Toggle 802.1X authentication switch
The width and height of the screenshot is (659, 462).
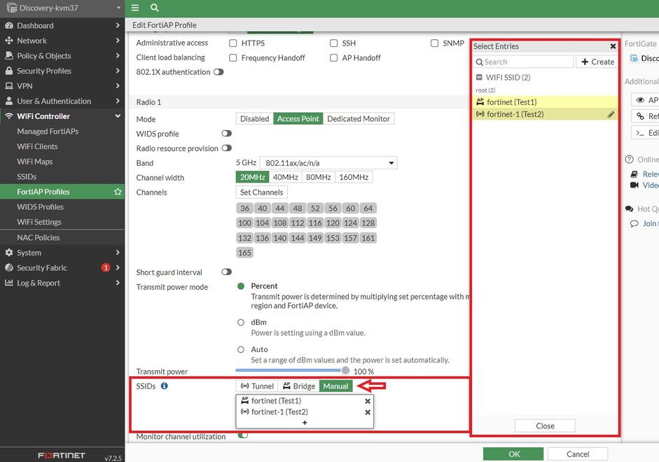pos(218,72)
